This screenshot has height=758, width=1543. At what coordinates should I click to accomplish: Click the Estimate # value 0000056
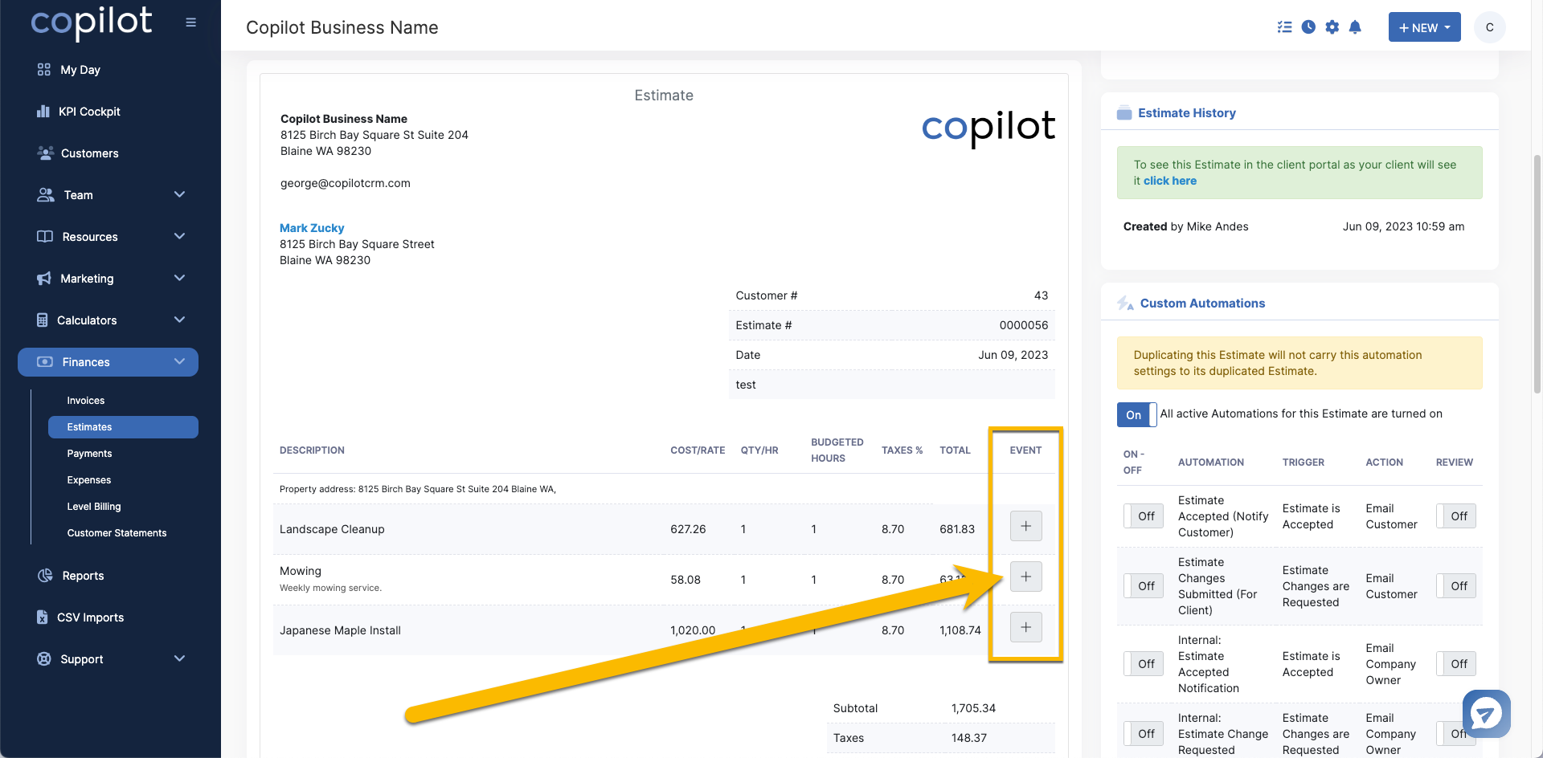[1023, 325]
